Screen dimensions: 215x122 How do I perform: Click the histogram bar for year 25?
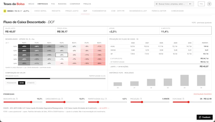click(x=201, y=80)
